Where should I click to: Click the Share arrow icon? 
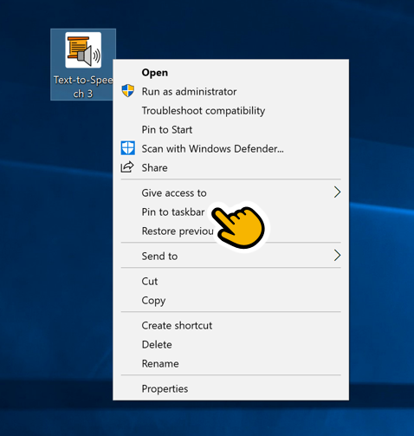[127, 167]
